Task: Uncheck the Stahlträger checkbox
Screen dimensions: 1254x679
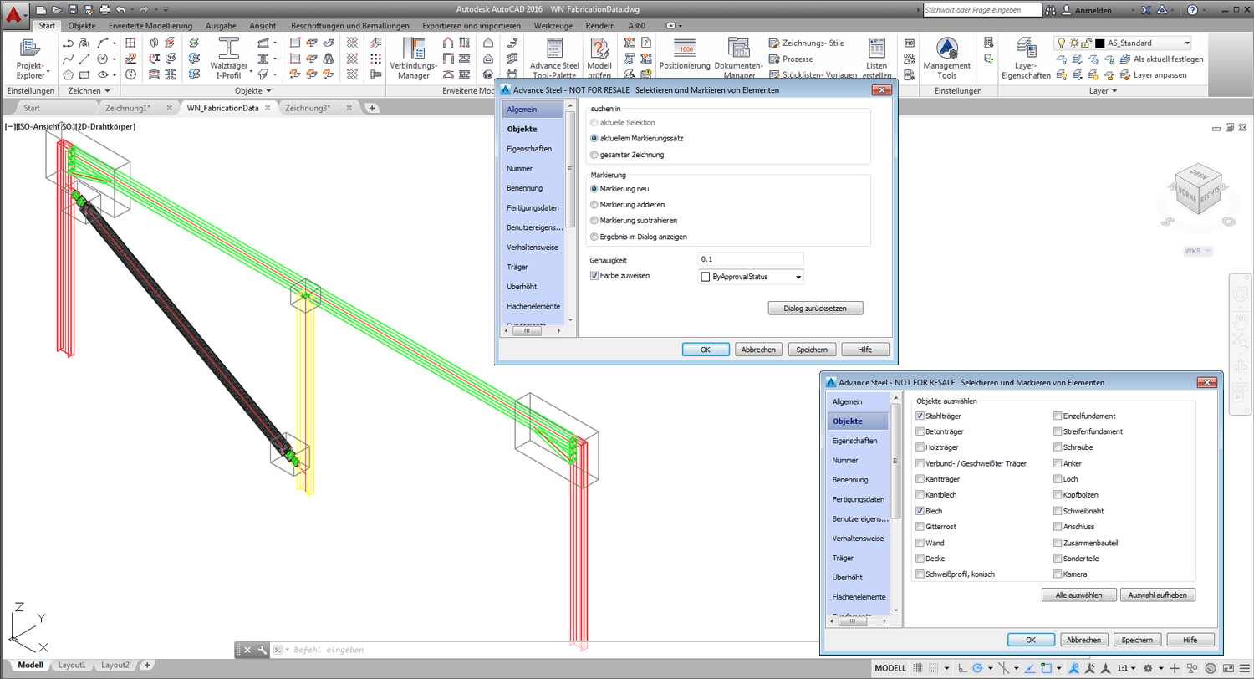Action: click(920, 416)
